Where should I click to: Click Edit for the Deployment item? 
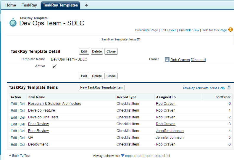click(x=14, y=145)
